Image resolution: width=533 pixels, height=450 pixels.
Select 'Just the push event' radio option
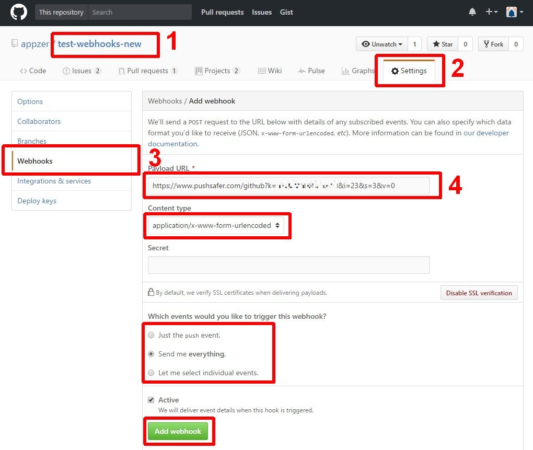click(x=151, y=335)
